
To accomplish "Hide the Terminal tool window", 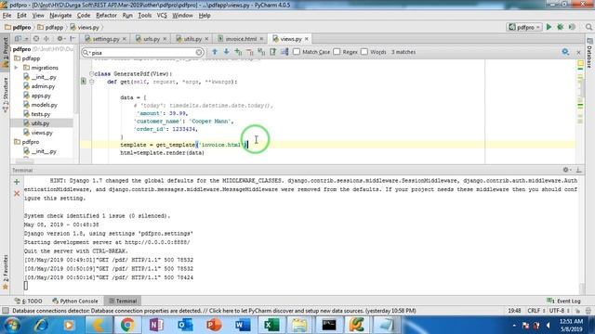I will [578, 170].
